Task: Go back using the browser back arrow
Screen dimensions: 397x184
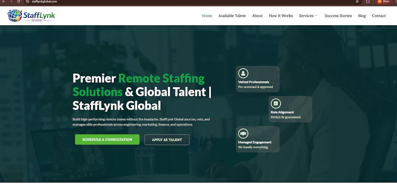Action: [3, 1]
